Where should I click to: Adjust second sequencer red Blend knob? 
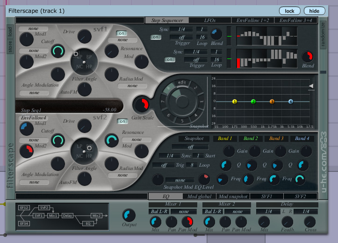(308, 57)
